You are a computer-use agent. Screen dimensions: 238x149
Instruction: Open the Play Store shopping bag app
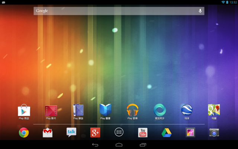(24, 112)
